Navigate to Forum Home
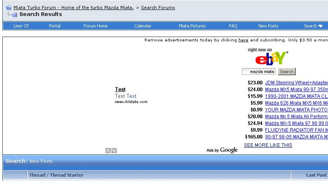This screenshot has height=189, width=328. [96, 26]
